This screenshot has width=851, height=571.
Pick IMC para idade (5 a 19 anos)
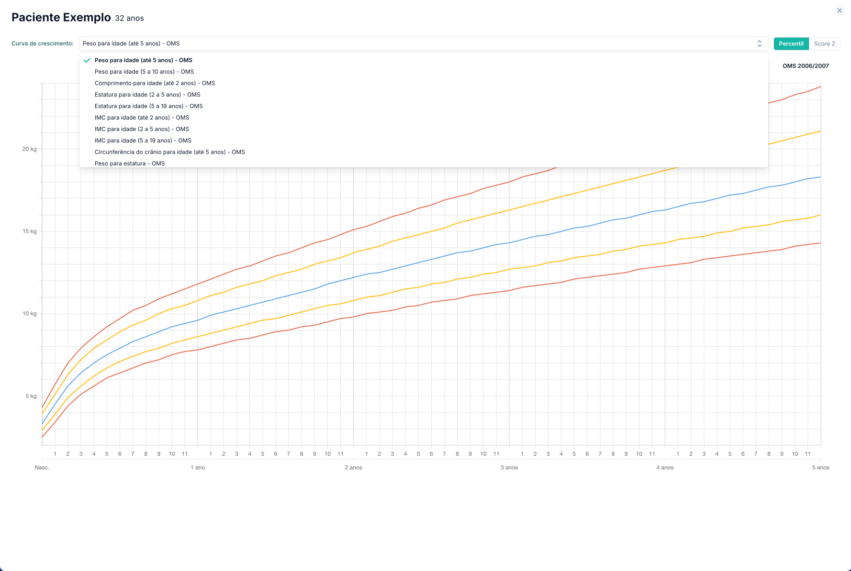click(x=144, y=140)
